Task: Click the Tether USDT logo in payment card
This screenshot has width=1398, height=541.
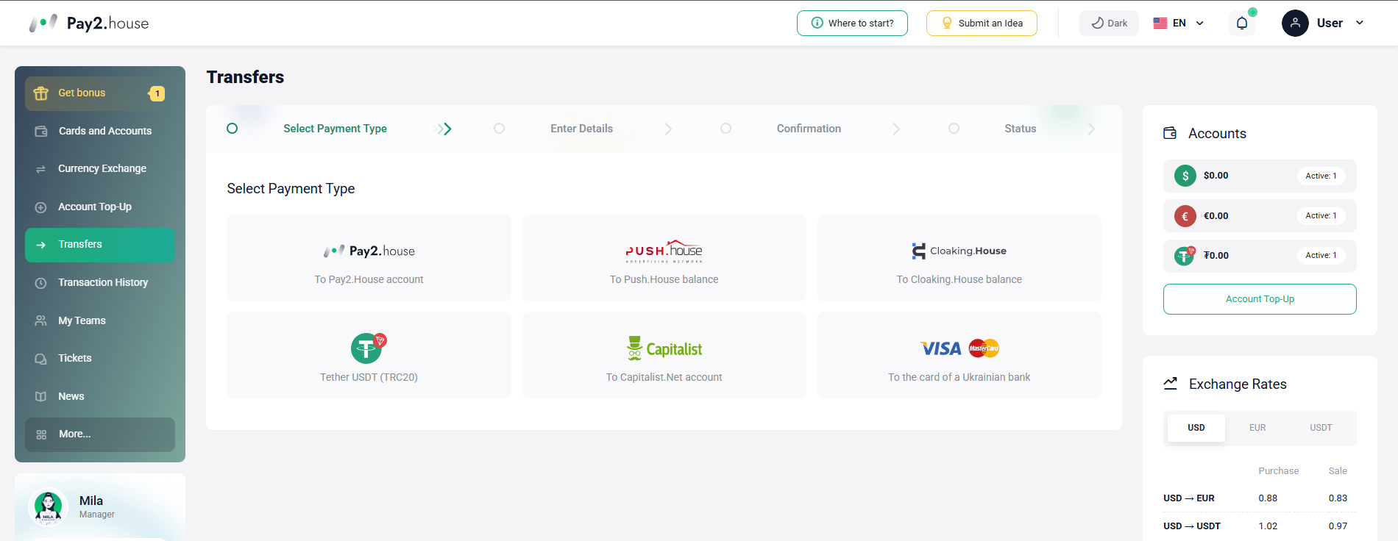Action: [368, 348]
